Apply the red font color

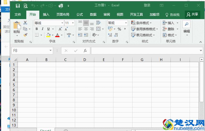click(57, 35)
